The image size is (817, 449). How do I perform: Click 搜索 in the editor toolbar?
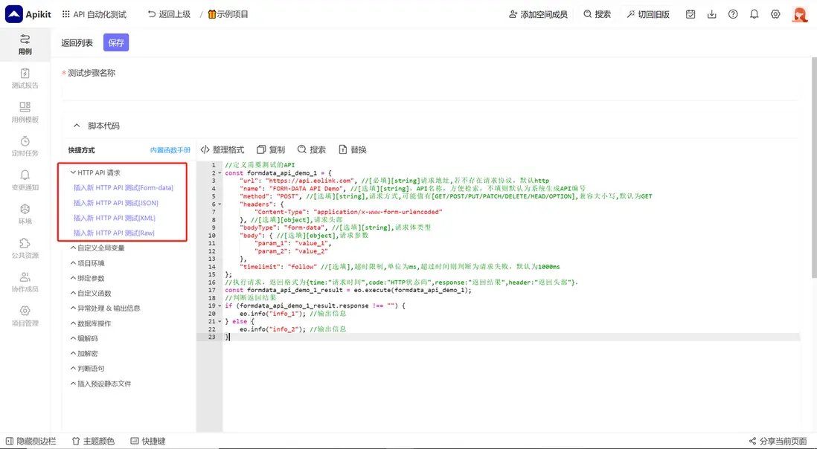pos(312,150)
